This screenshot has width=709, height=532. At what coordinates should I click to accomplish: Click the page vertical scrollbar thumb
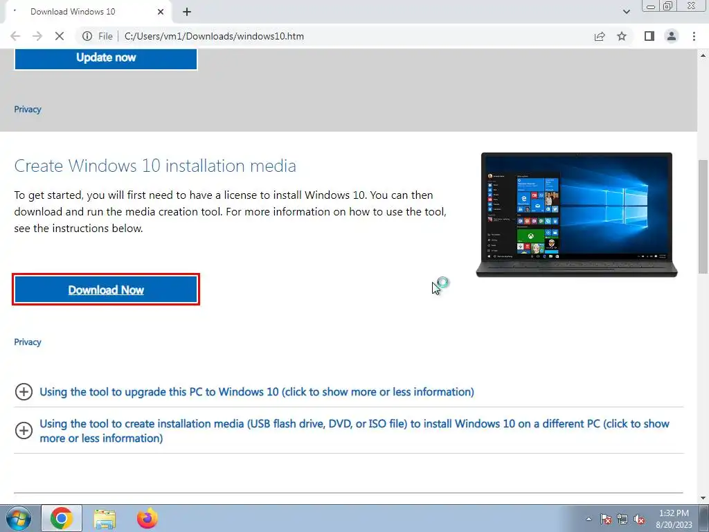[703, 216]
